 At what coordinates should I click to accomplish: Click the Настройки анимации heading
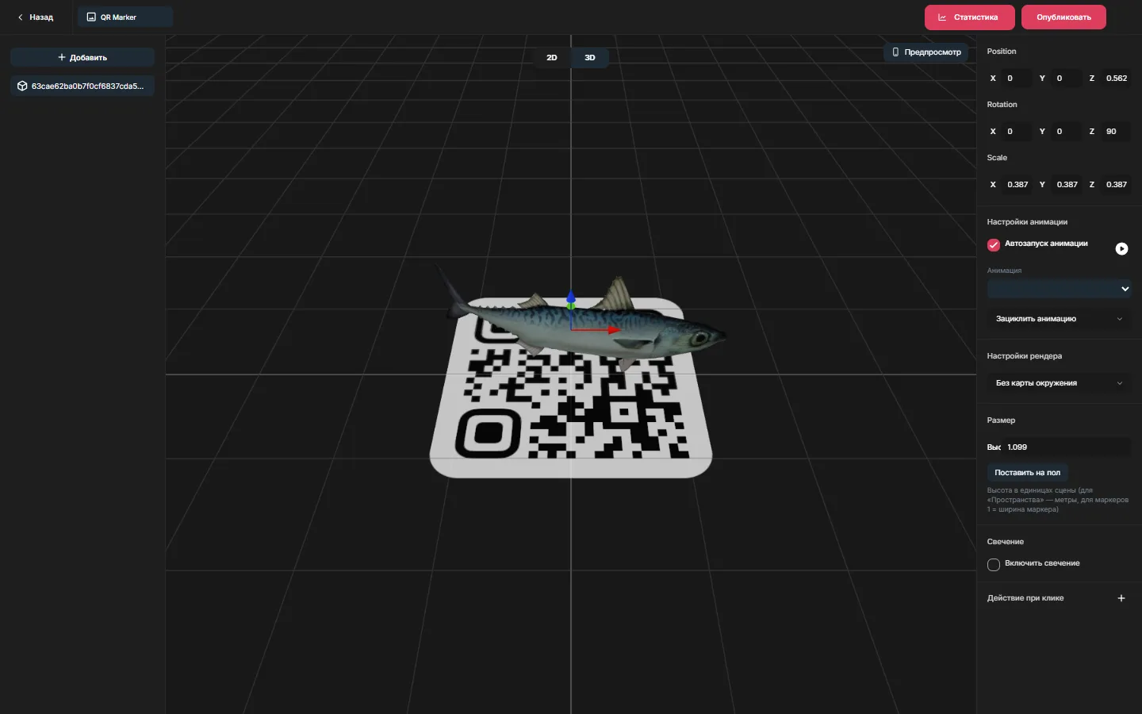[1027, 222]
